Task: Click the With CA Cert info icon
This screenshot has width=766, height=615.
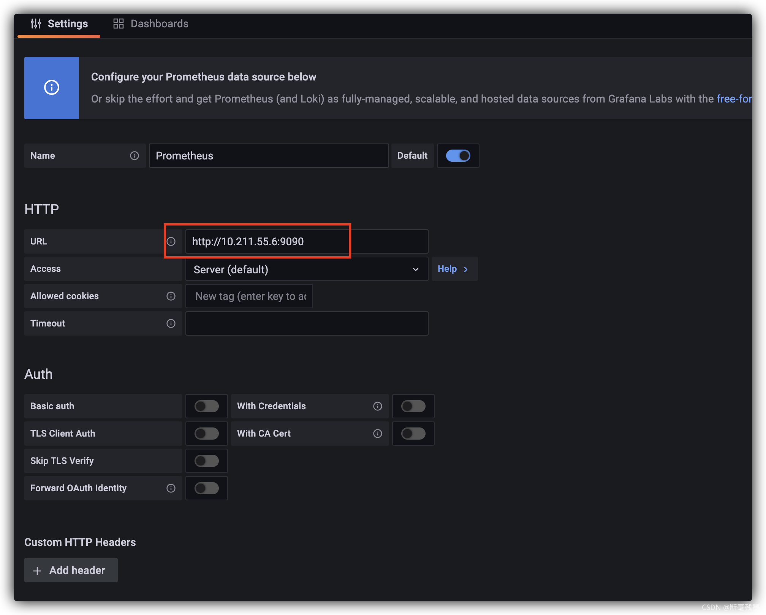Action: [378, 434]
